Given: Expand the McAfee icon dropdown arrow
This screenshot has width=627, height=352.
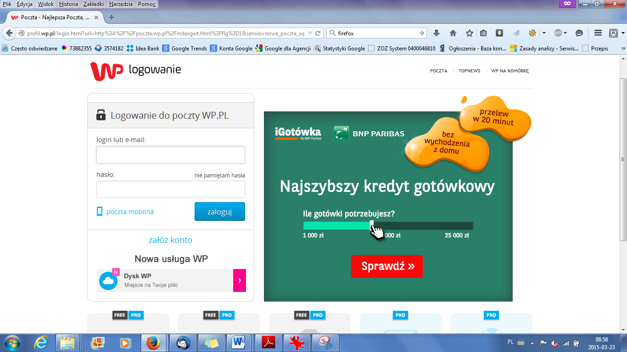Looking at the screenshot, I should pos(623,33).
